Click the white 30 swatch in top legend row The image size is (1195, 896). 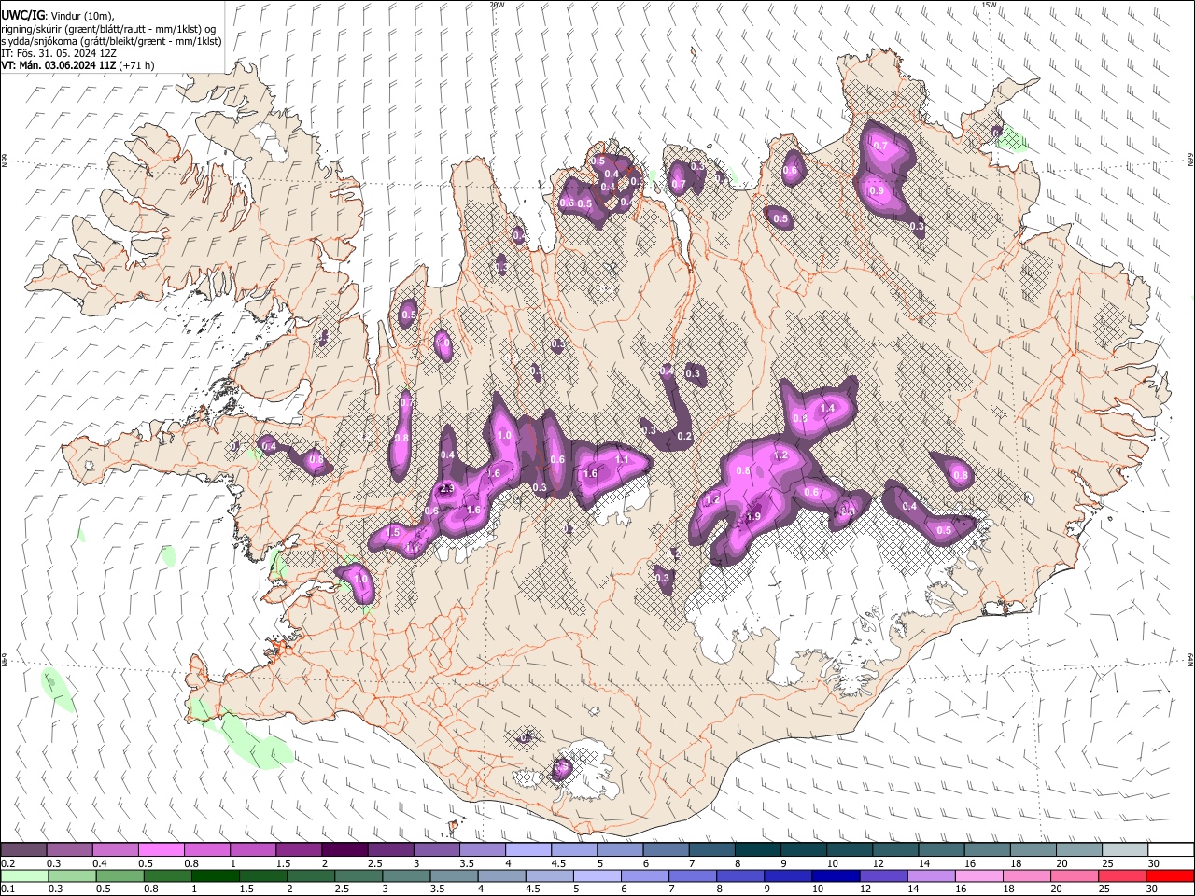pos(1169,849)
